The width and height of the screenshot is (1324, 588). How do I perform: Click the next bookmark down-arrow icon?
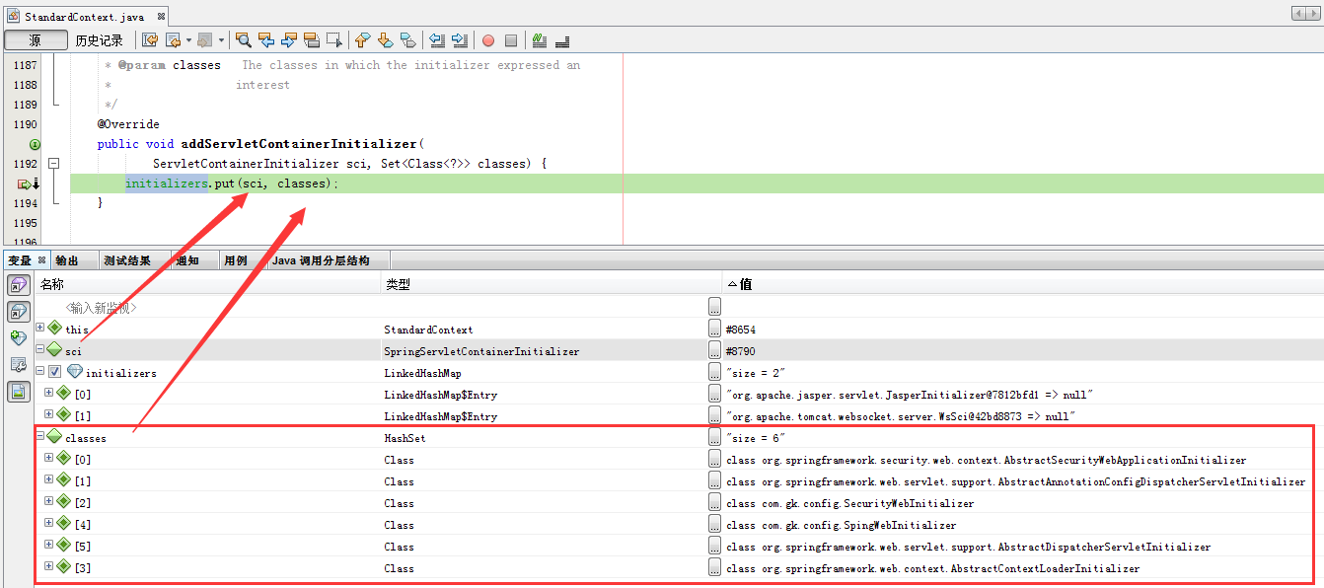(385, 40)
